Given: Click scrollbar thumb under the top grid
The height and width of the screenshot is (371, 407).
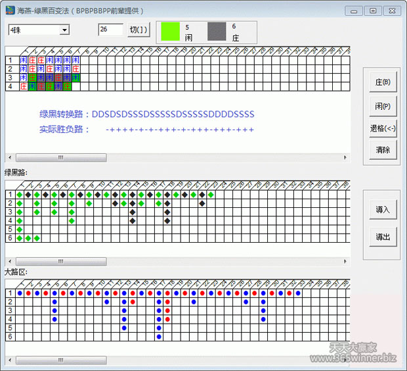Looking at the screenshot, I should 61,157.
